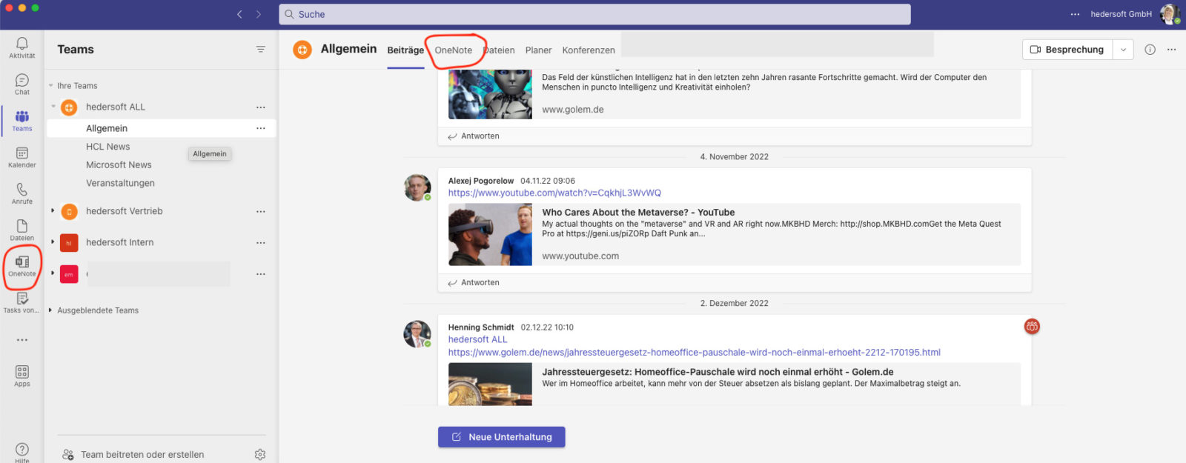This screenshot has height=463, width=1186.
Task: Switch to the Beiträge tab
Action: pyautogui.click(x=405, y=50)
